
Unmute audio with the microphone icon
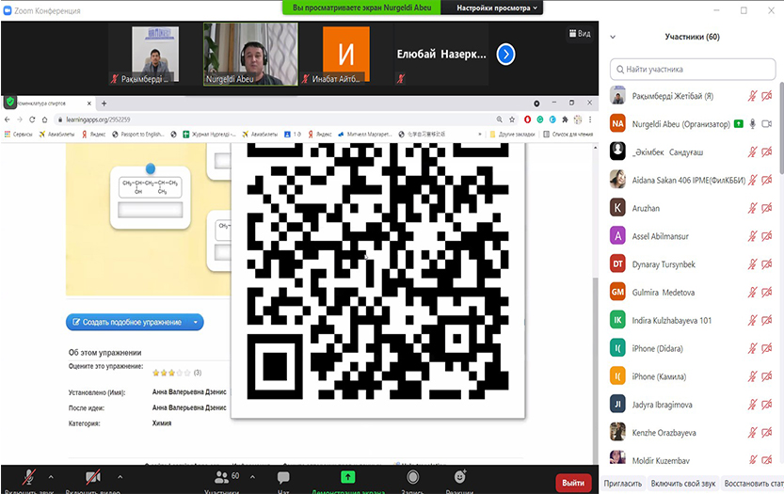(28, 477)
